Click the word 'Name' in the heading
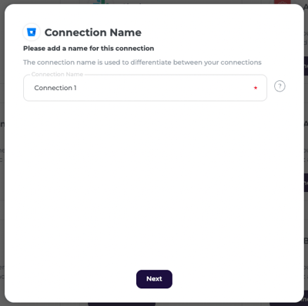 click(x=126, y=32)
